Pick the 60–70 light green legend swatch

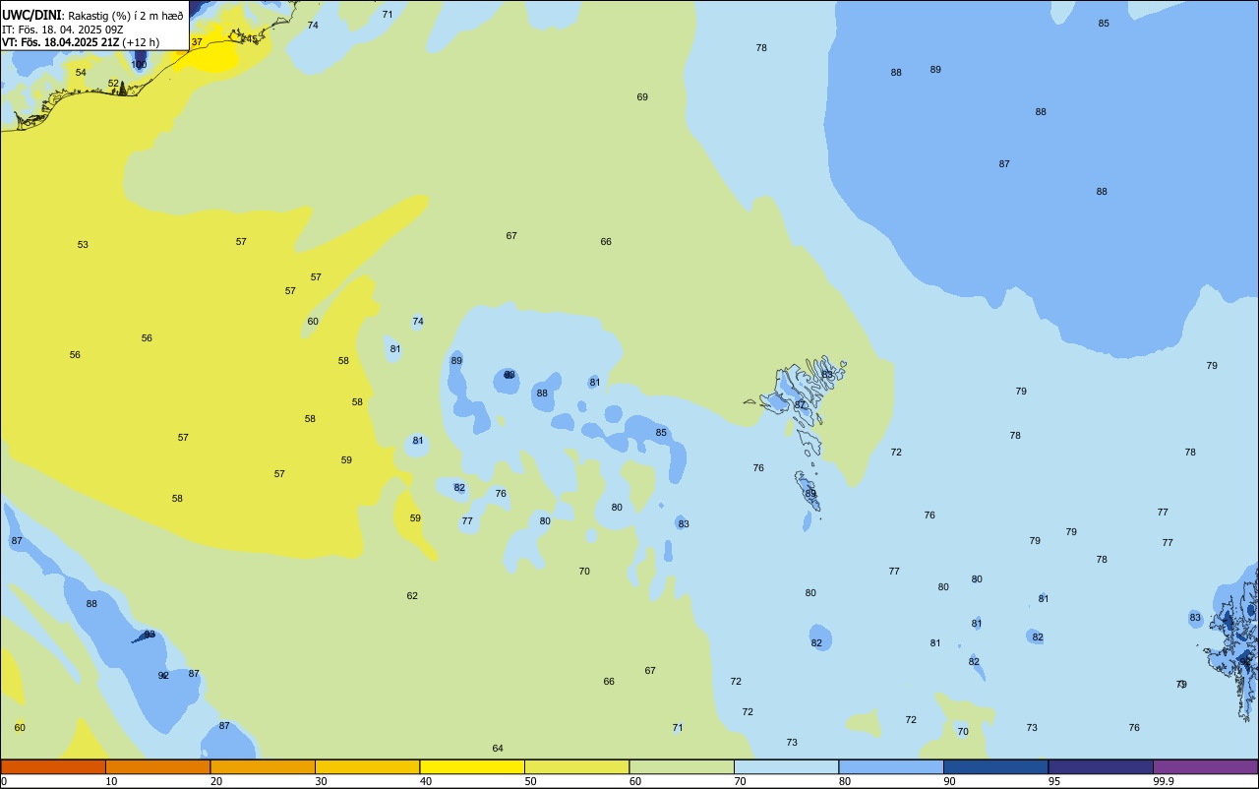[x=682, y=766]
